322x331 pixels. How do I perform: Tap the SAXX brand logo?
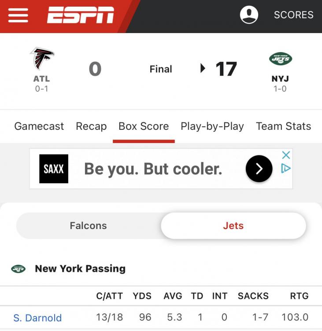[54, 169]
